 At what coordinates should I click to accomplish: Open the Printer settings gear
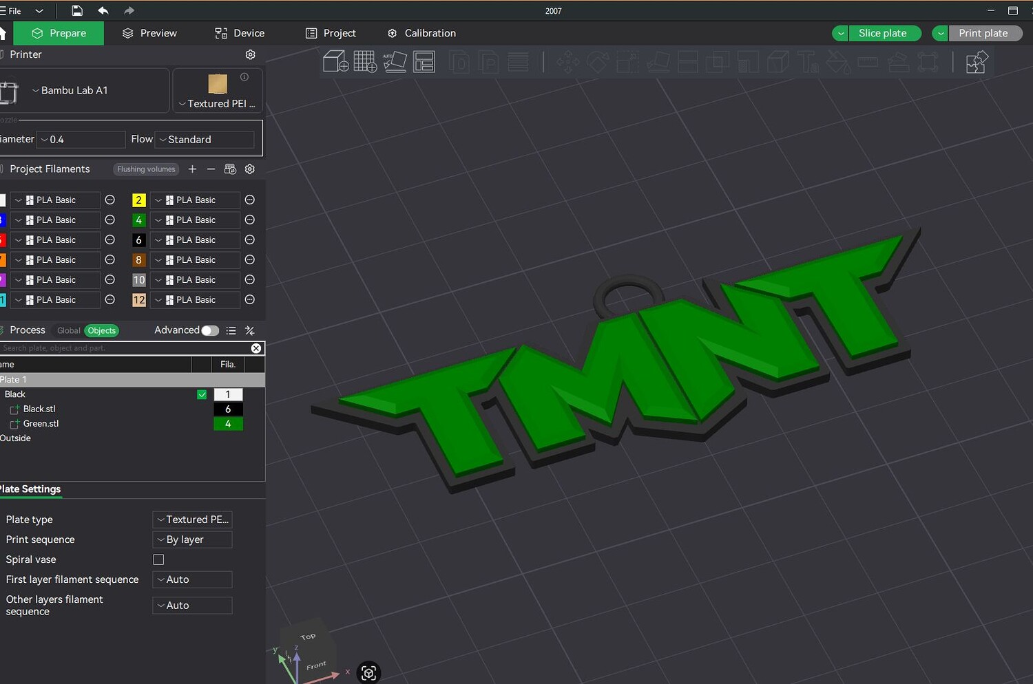[251, 54]
